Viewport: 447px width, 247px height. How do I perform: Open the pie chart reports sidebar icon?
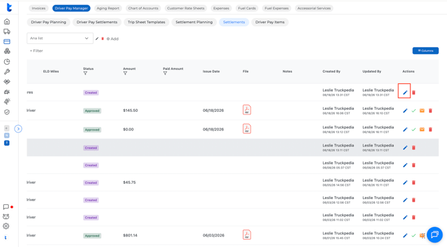(7, 62)
